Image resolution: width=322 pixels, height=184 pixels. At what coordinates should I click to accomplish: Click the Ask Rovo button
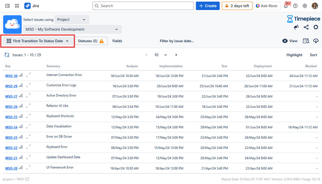point(267,6)
